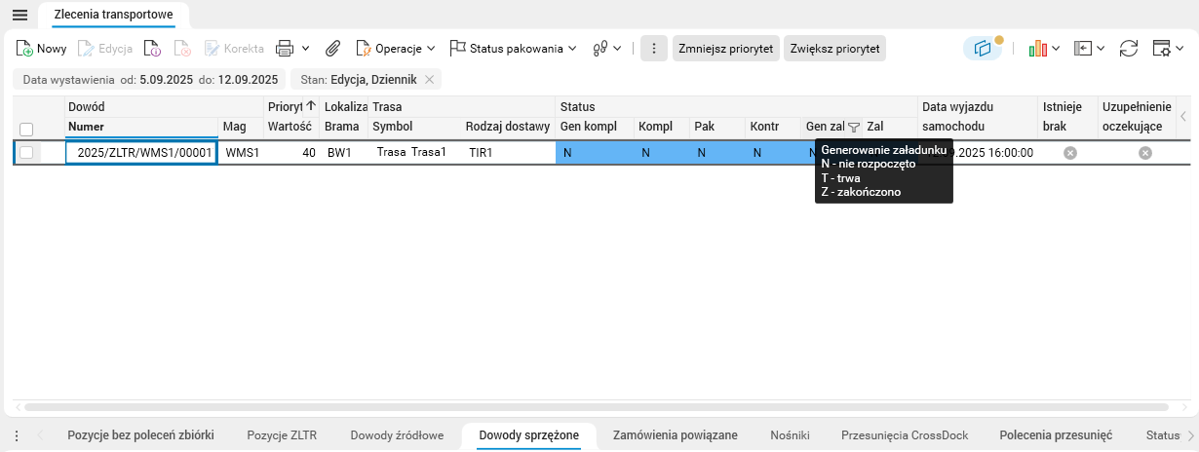
Task: Expand the footsteps icon dropdown arrow
Action: click(x=617, y=48)
